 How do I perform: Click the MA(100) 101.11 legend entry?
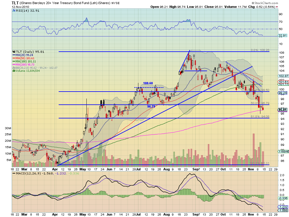coord(24,61)
